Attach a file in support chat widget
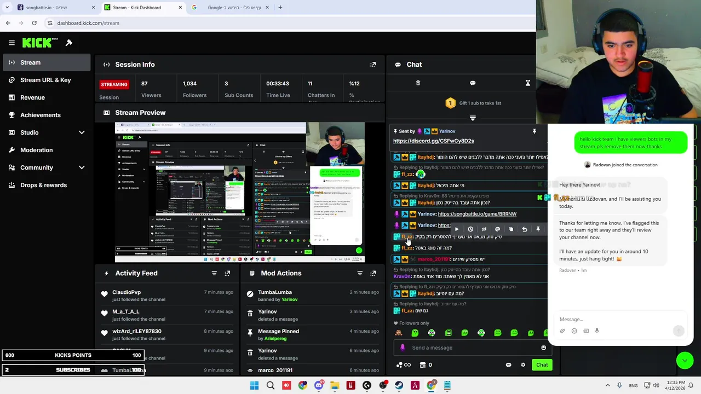The width and height of the screenshot is (701, 394). pos(562,331)
